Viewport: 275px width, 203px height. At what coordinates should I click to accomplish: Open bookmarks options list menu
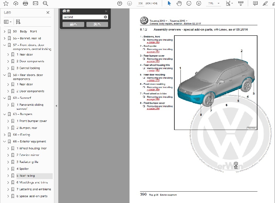pyautogui.click(x=8, y=22)
